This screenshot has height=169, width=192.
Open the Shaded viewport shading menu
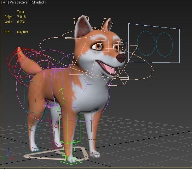(38, 2)
